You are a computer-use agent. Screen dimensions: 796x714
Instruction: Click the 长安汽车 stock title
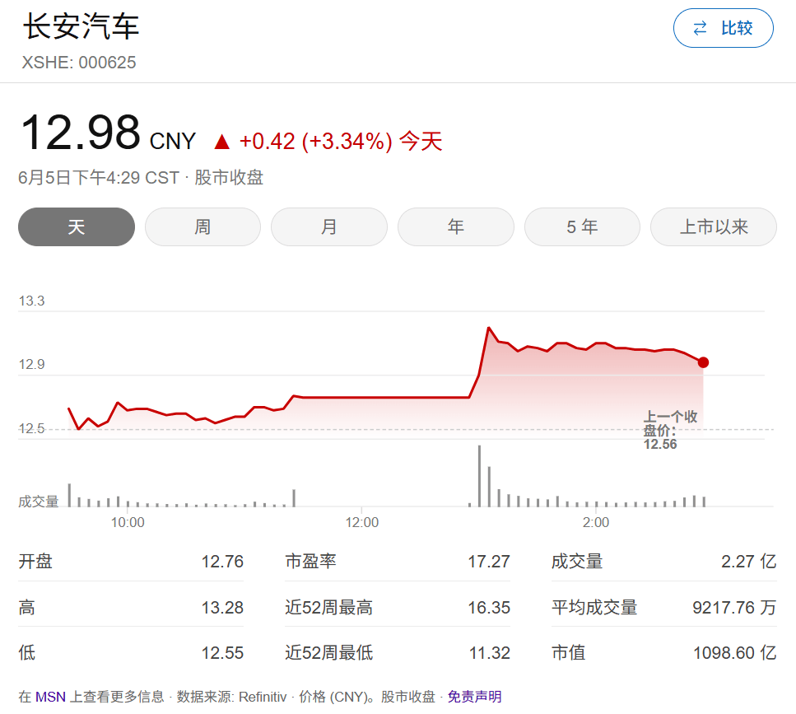81,26
